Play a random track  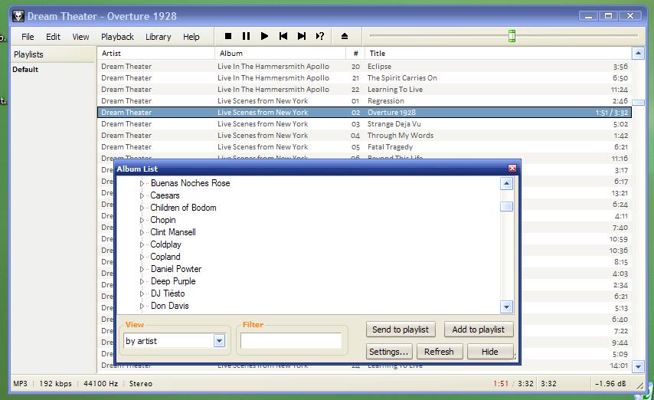point(320,36)
